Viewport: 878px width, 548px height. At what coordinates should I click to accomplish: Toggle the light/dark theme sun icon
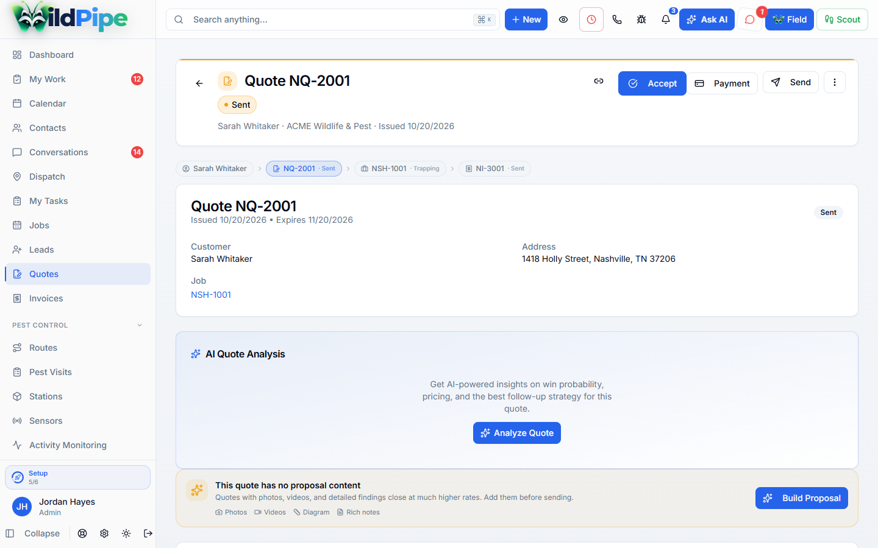tap(126, 533)
